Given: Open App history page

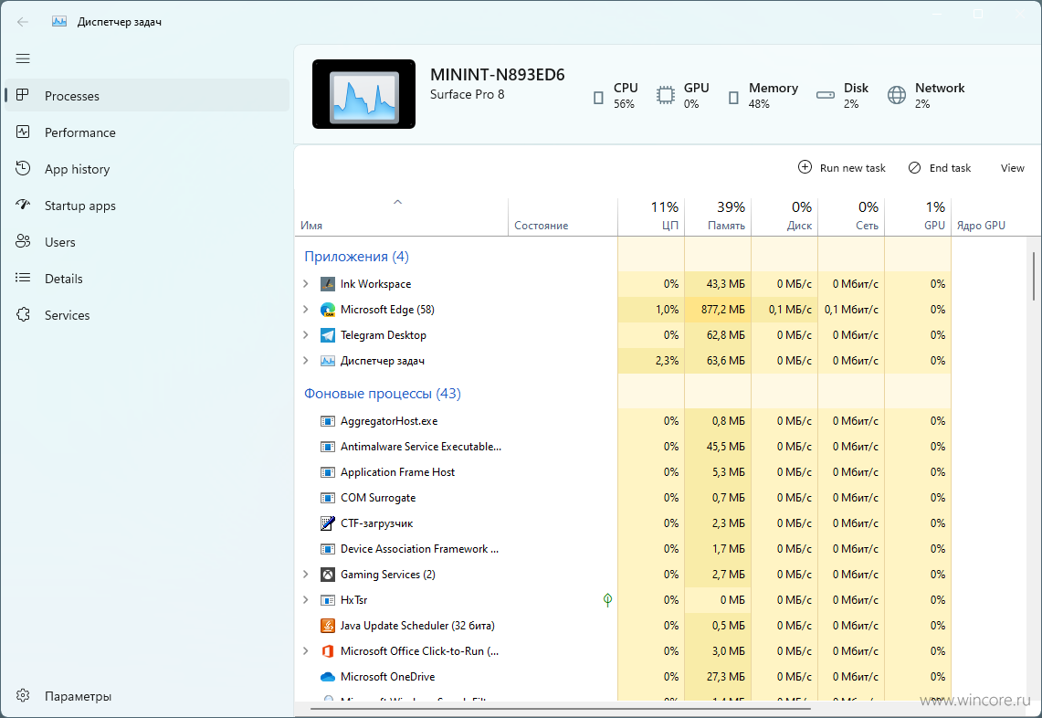Looking at the screenshot, I should pyautogui.click(x=147, y=169).
